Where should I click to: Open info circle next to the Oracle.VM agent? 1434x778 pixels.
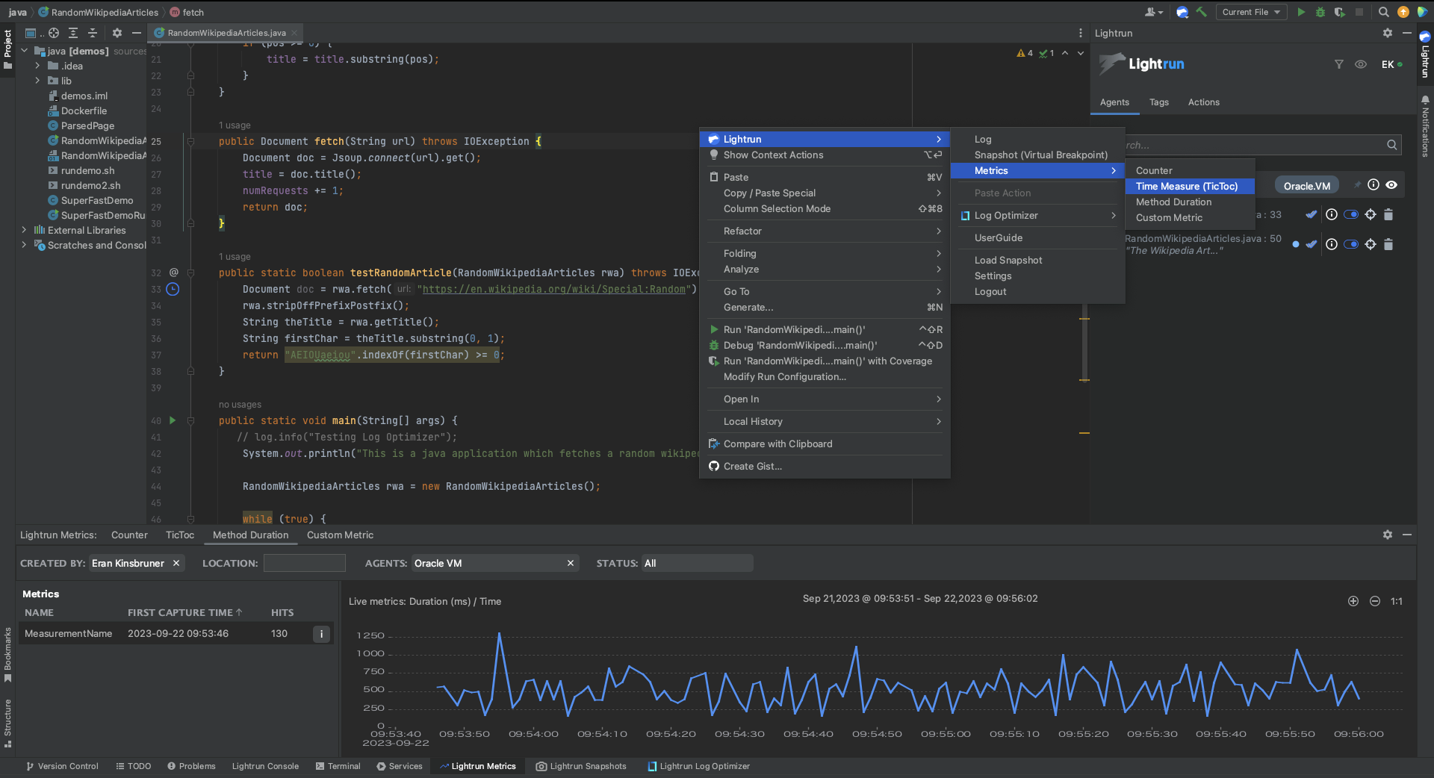point(1374,184)
